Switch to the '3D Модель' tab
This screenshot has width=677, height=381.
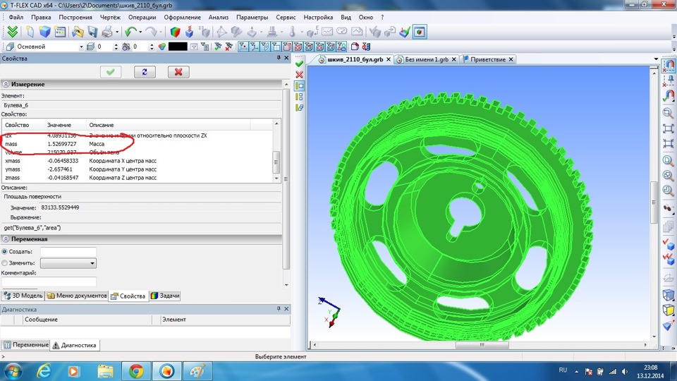[x=24, y=296]
